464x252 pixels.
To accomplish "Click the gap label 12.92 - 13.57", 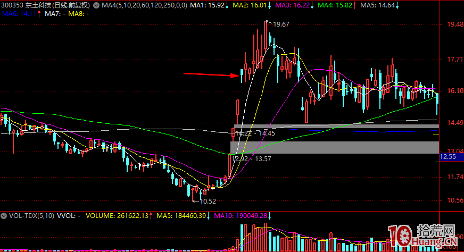I will 252,159.
